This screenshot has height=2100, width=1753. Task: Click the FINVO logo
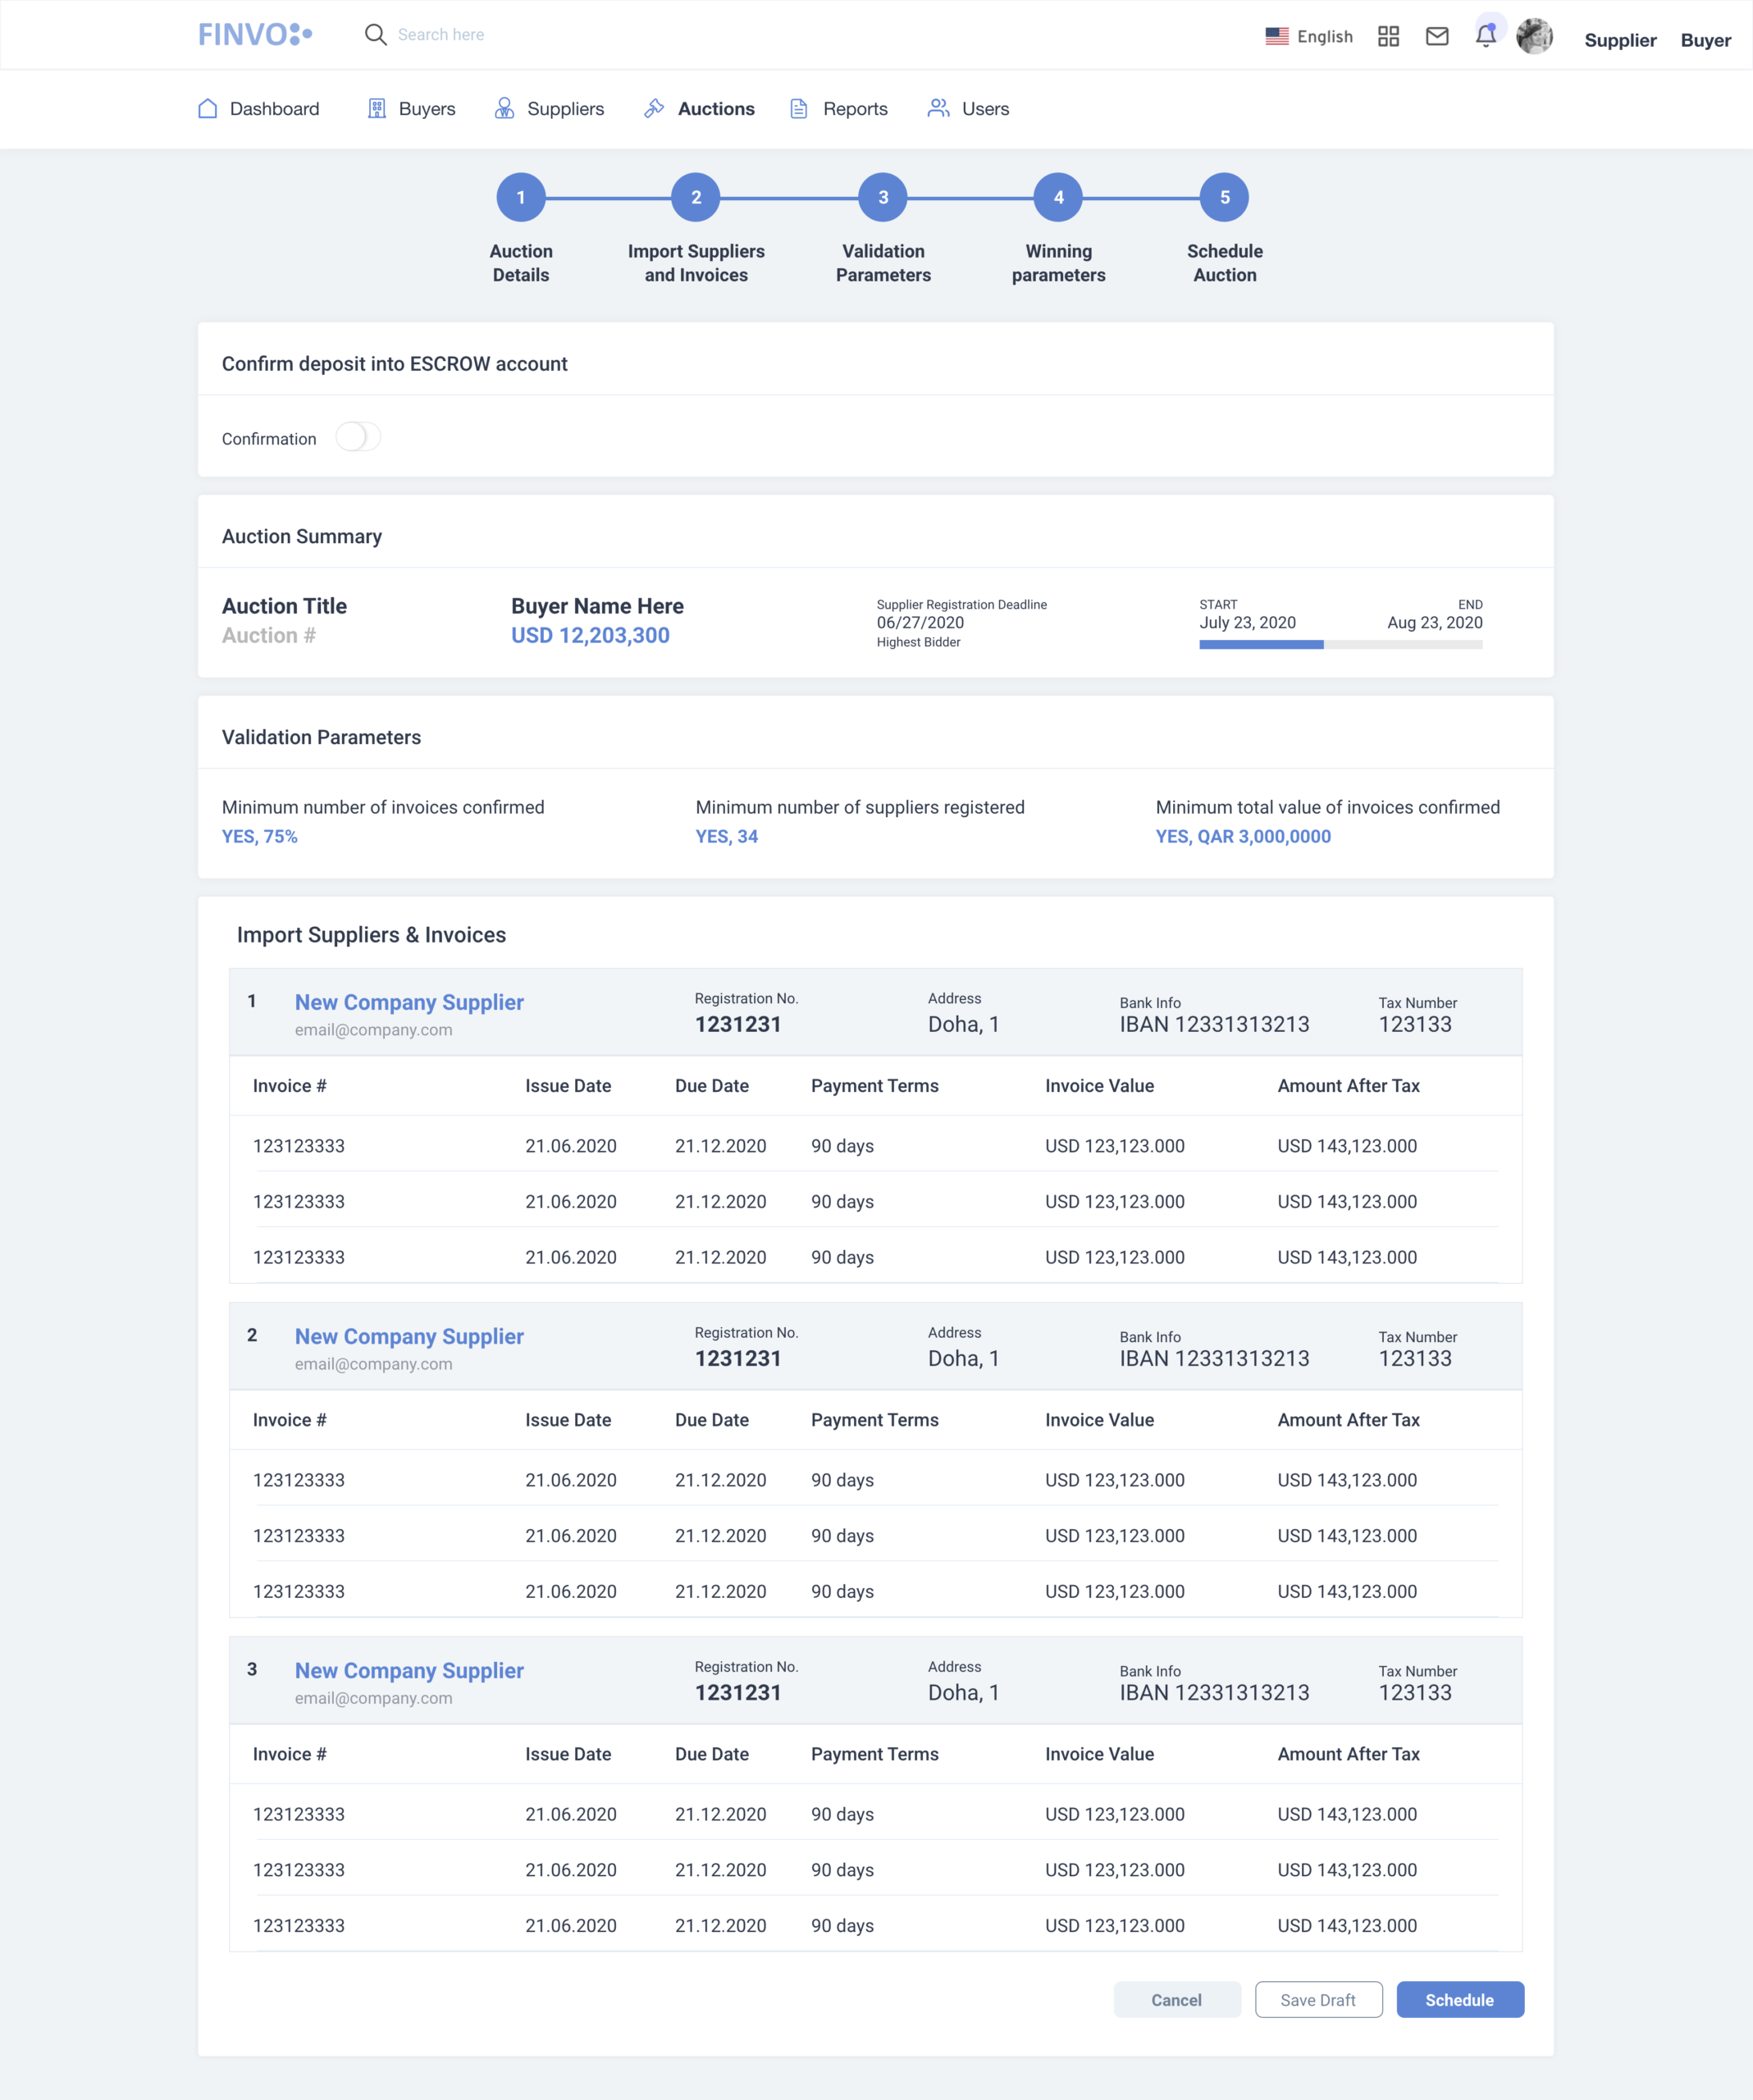click(255, 35)
